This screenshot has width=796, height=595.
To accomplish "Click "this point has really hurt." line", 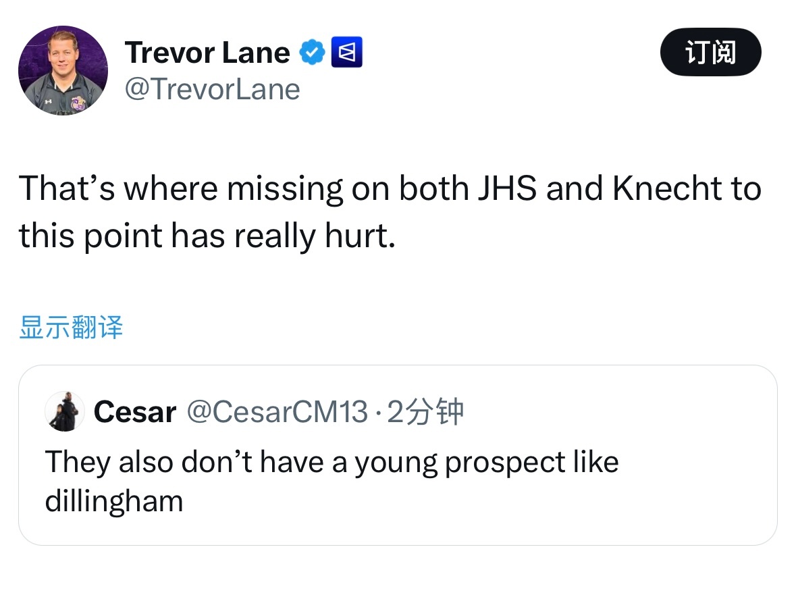I will [206, 236].
